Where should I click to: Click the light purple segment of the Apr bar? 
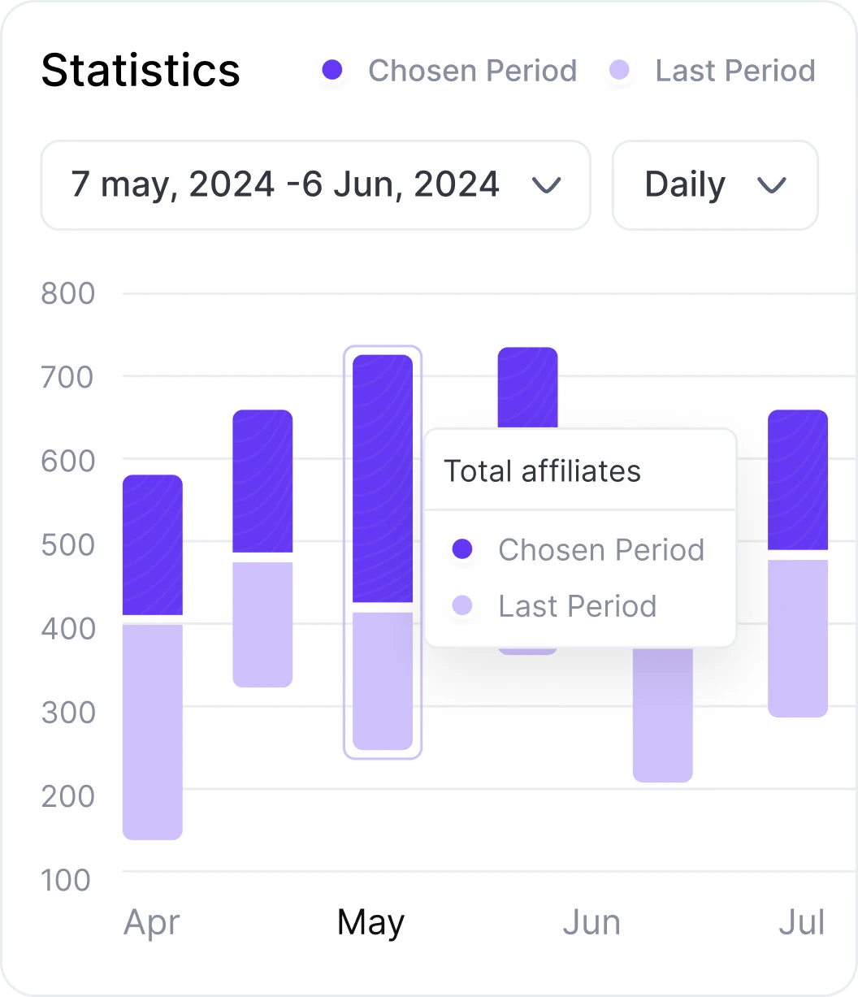(152, 731)
